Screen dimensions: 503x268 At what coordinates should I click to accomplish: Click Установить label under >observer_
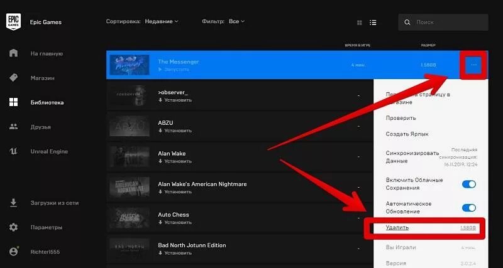click(178, 100)
